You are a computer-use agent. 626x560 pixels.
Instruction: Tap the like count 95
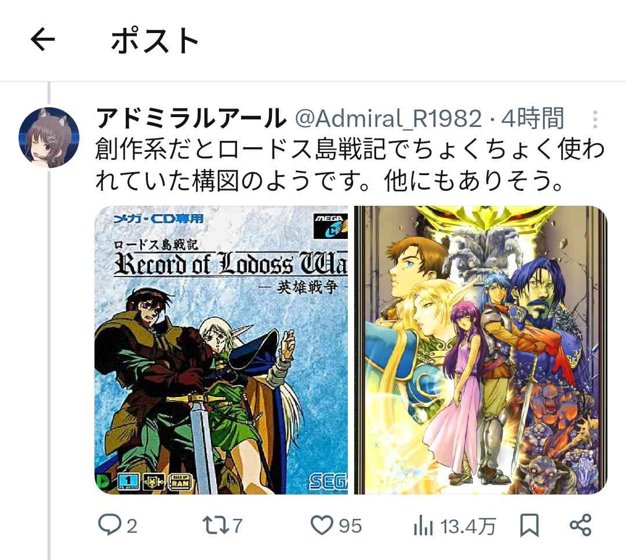351,526
